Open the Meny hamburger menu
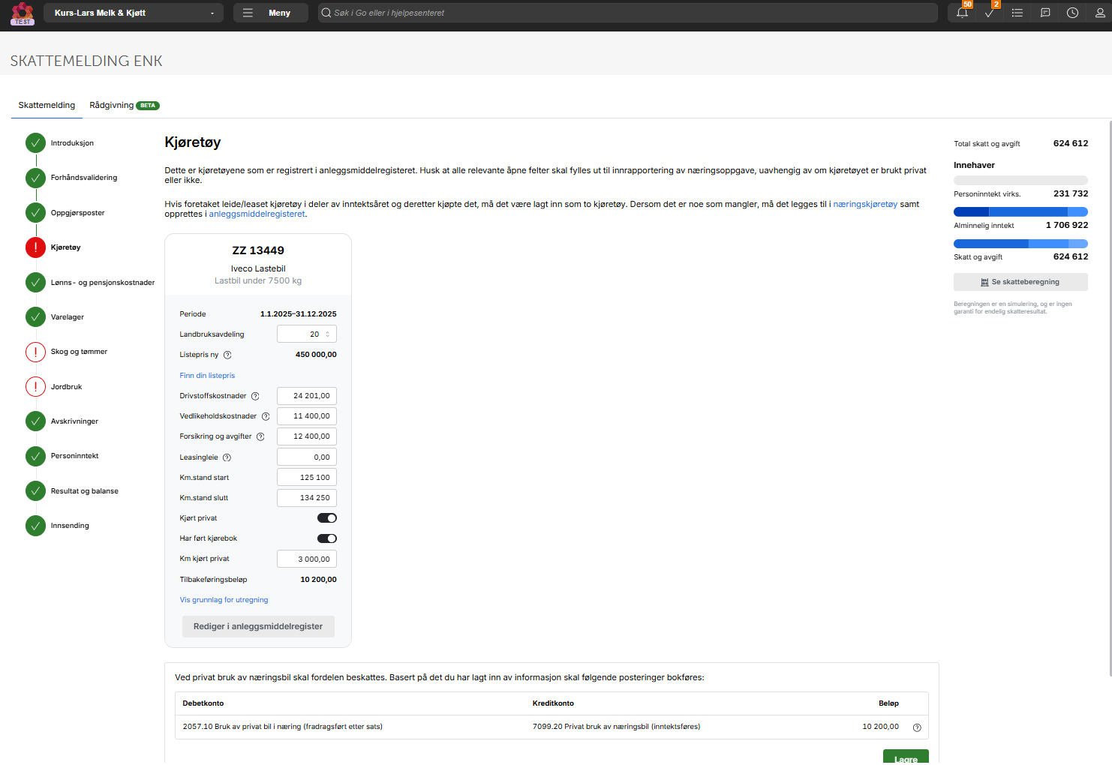The height and width of the screenshot is (765, 1112). pyautogui.click(x=271, y=13)
